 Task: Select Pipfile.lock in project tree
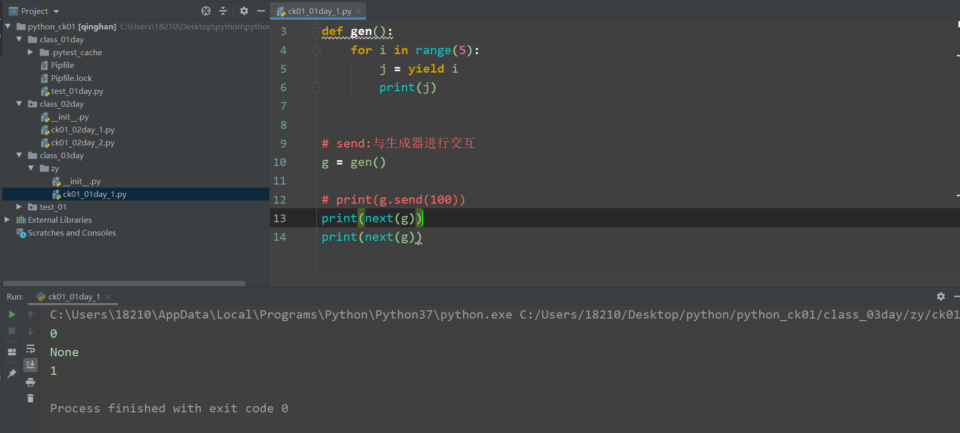point(71,78)
